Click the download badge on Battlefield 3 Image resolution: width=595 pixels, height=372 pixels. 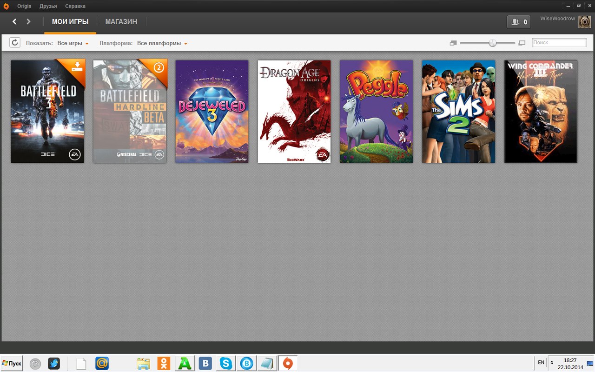coord(77,66)
